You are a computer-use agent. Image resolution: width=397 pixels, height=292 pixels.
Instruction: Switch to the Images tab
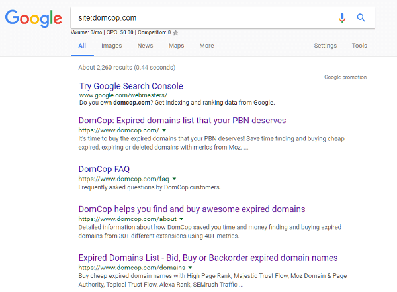(111, 46)
